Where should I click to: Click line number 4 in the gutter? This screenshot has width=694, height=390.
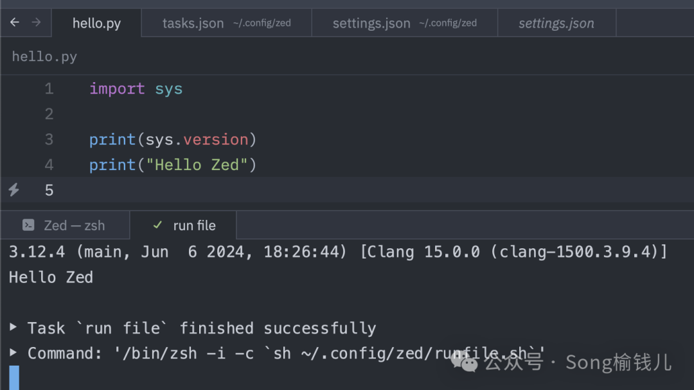49,165
